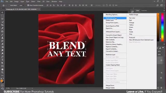Click the black background color swatch
The height and width of the screenshot is (93, 166).
3,82
